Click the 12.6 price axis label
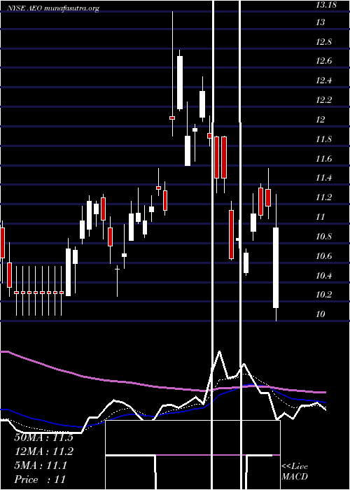Image resolution: width=350 pixels, height=490 pixels. click(323, 61)
